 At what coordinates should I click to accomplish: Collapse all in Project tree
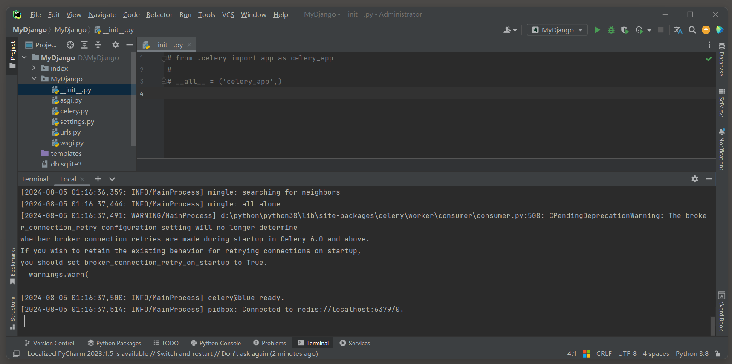click(98, 45)
